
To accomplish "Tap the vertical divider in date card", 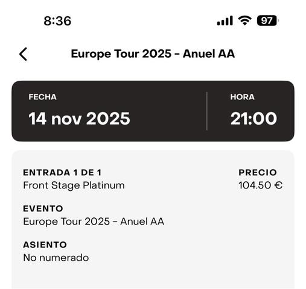I will pos(206,111).
